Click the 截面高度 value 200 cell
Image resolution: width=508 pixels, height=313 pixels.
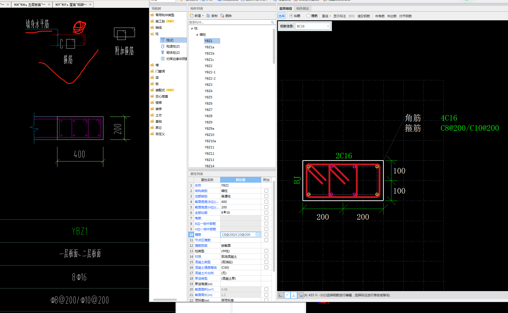241,207
